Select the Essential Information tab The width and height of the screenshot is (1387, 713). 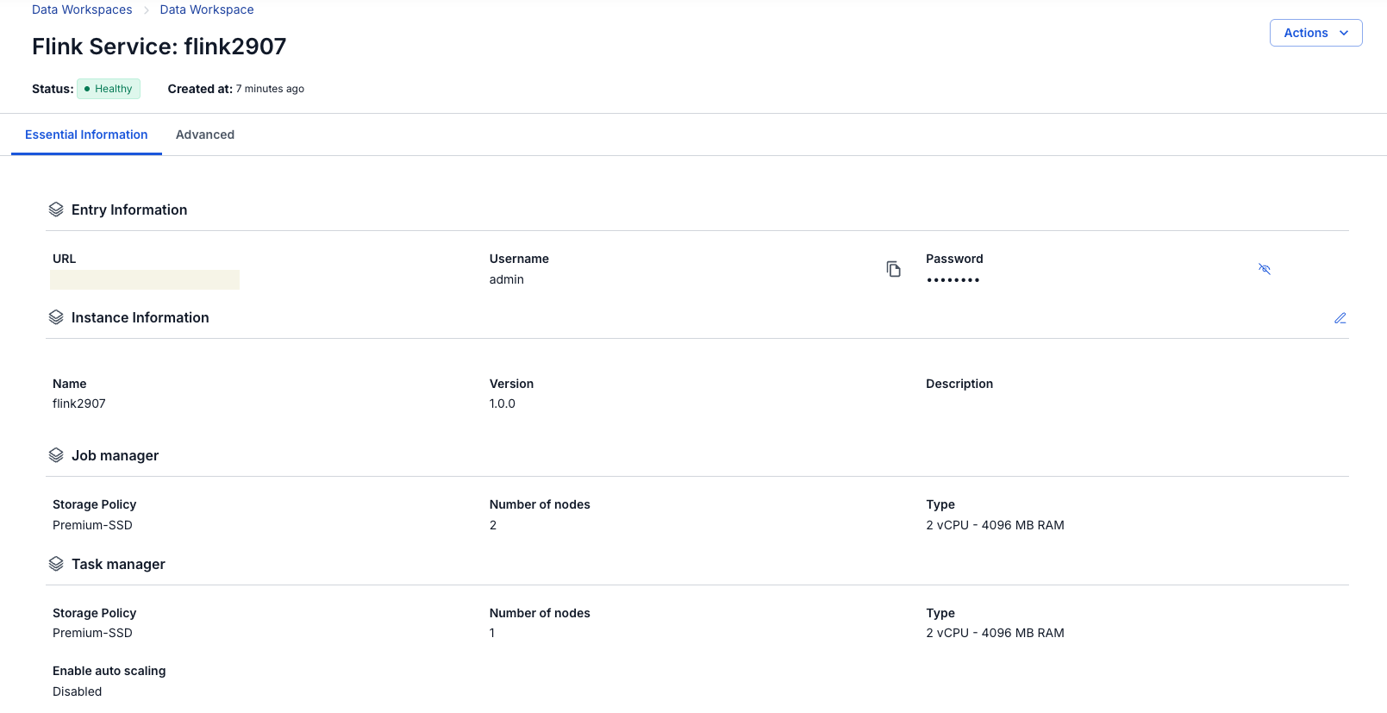pos(86,134)
